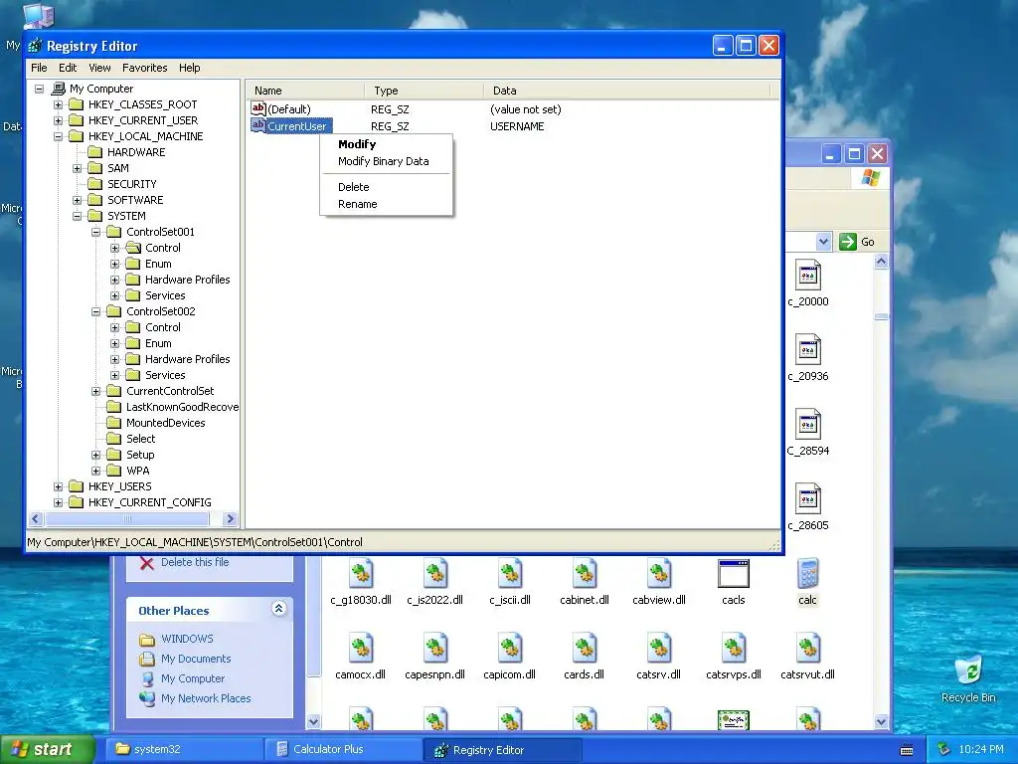Open the WINDOWS folder link
Image resolution: width=1018 pixels, height=764 pixels.
point(187,639)
